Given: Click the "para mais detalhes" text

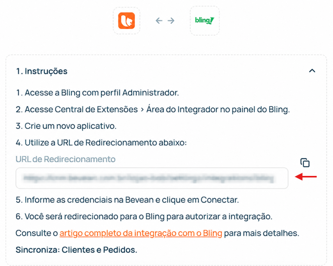Looking at the screenshot, I should (x=262, y=233).
